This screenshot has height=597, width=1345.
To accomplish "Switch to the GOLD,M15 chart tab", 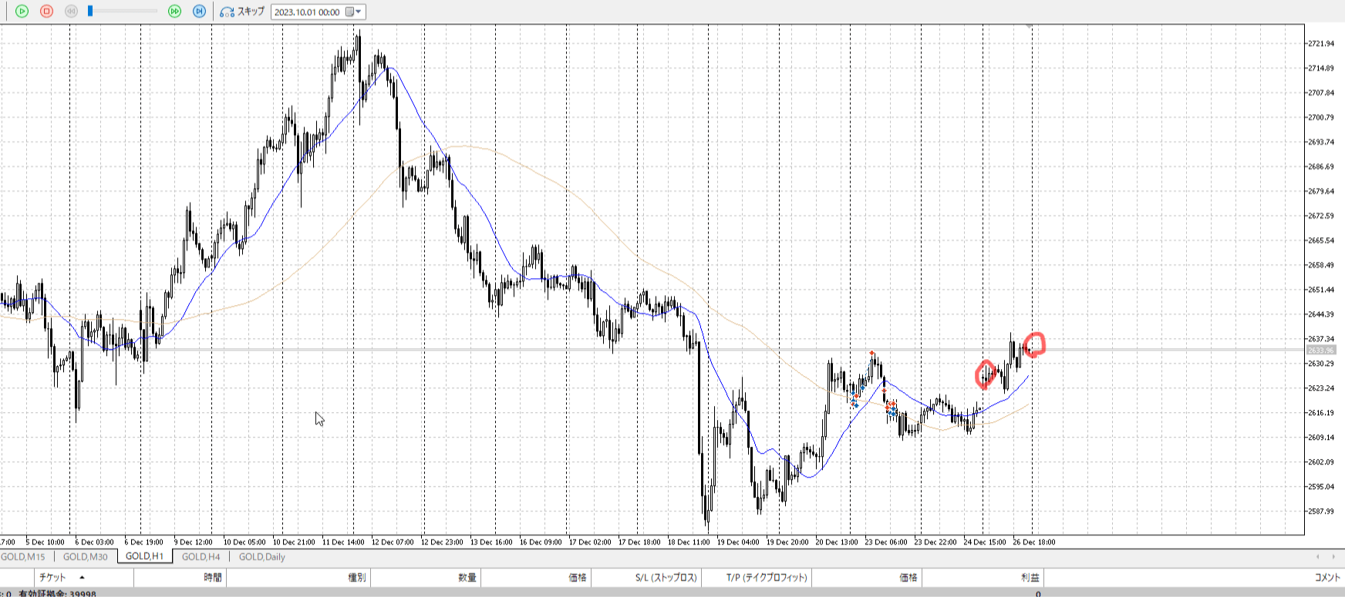I will 23,557.
